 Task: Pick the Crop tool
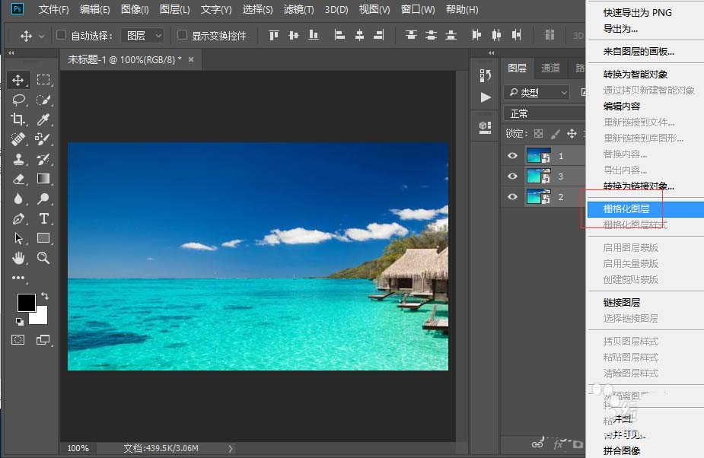[x=18, y=119]
